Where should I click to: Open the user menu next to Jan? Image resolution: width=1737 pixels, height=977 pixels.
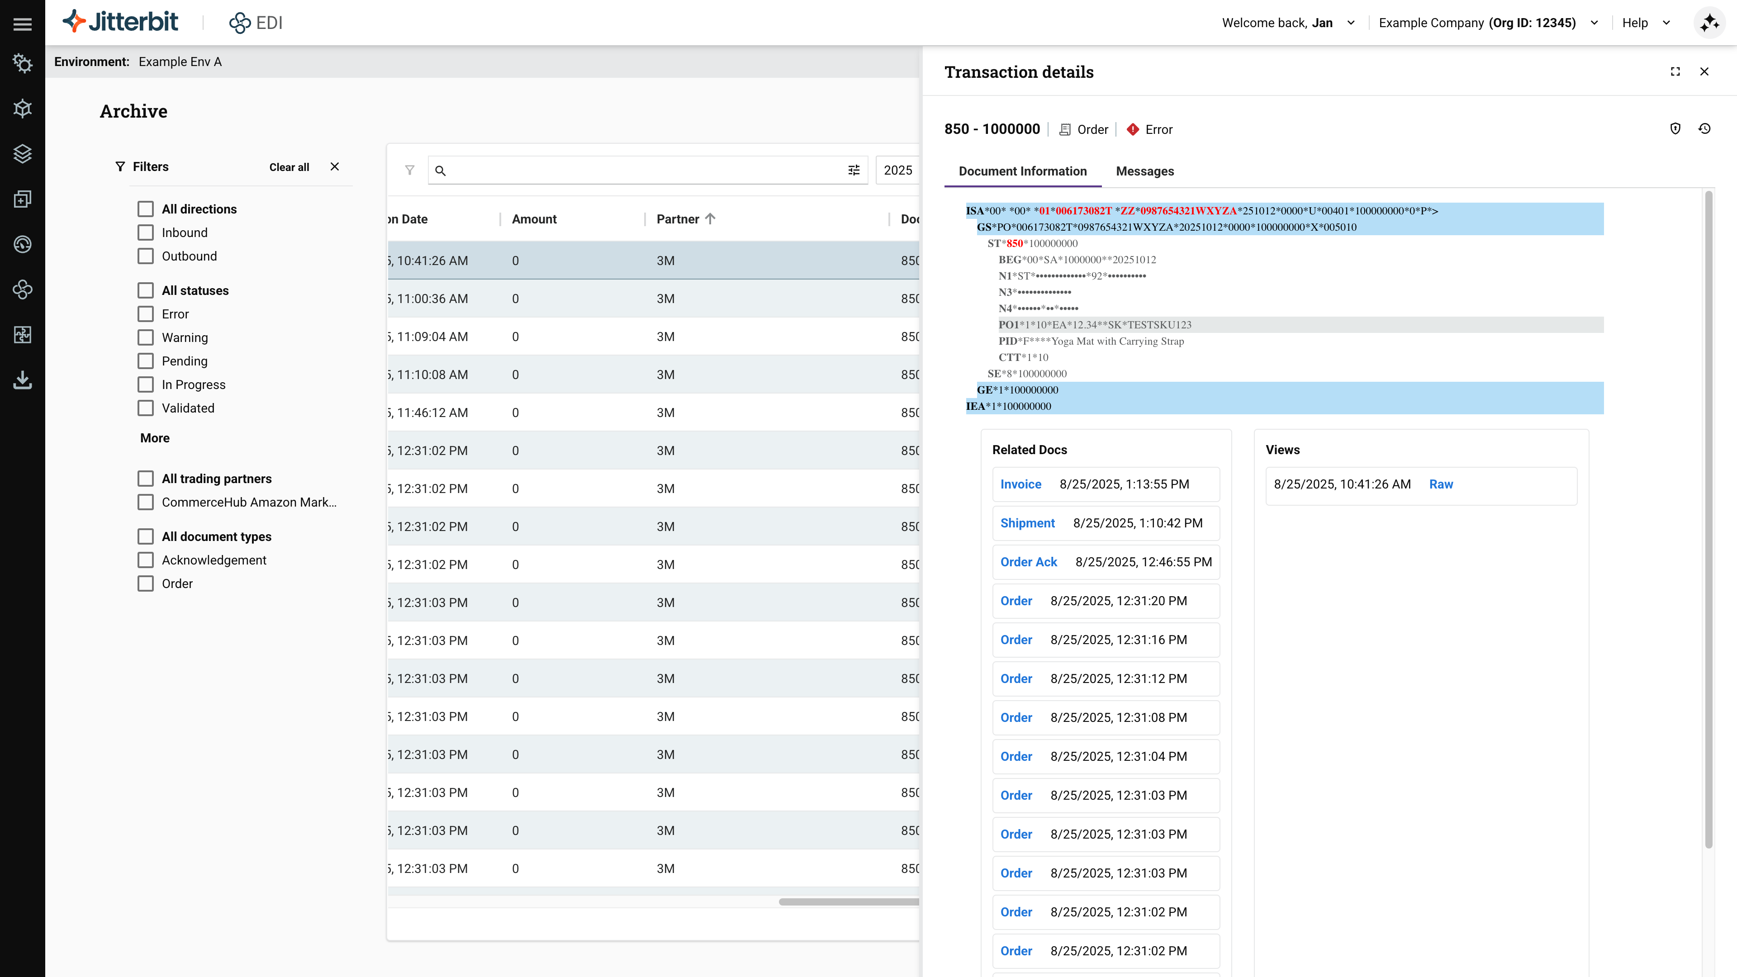coord(1351,22)
